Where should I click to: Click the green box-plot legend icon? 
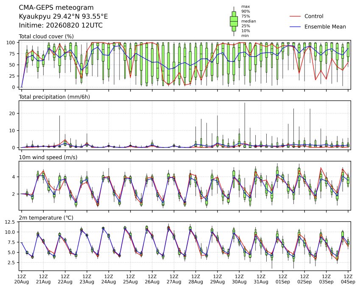click(234, 21)
